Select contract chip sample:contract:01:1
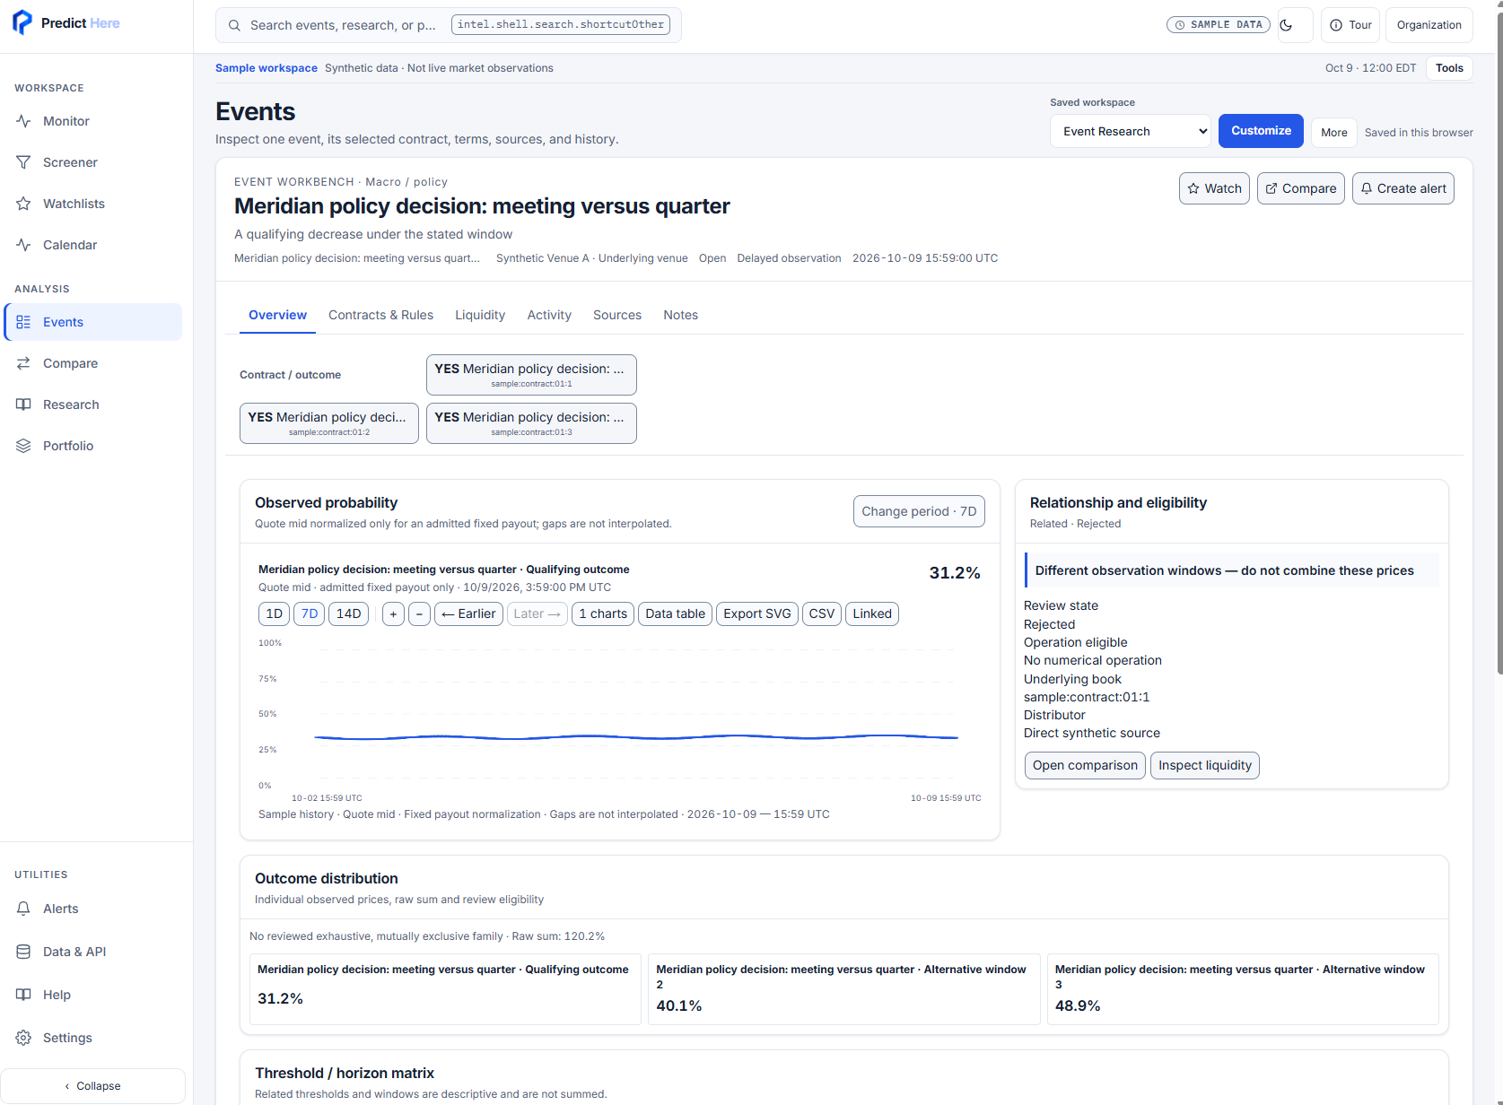 (531, 375)
